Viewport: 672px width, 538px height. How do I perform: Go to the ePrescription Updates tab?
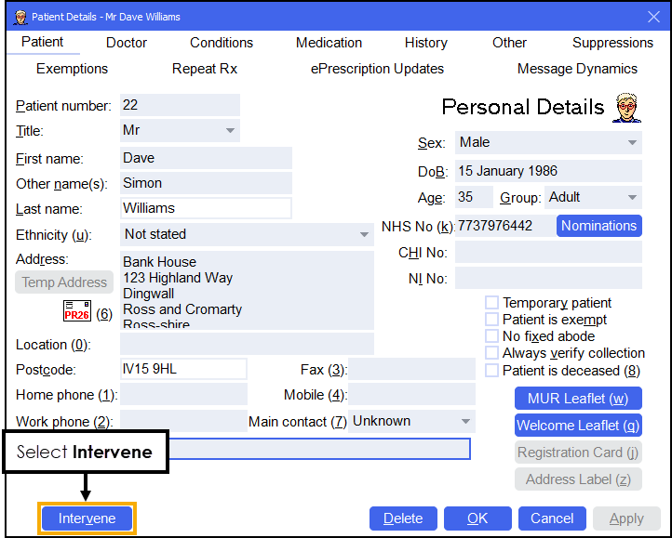click(377, 69)
